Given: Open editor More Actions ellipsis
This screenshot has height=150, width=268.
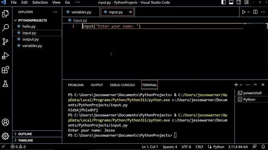Looking at the screenshot, I should [x=263, y=12].
